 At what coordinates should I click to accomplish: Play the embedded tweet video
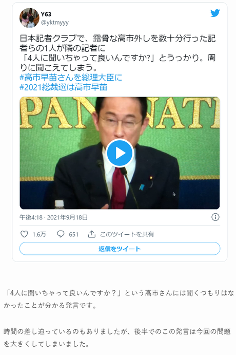pyautogui.click(x=120, y=153)
